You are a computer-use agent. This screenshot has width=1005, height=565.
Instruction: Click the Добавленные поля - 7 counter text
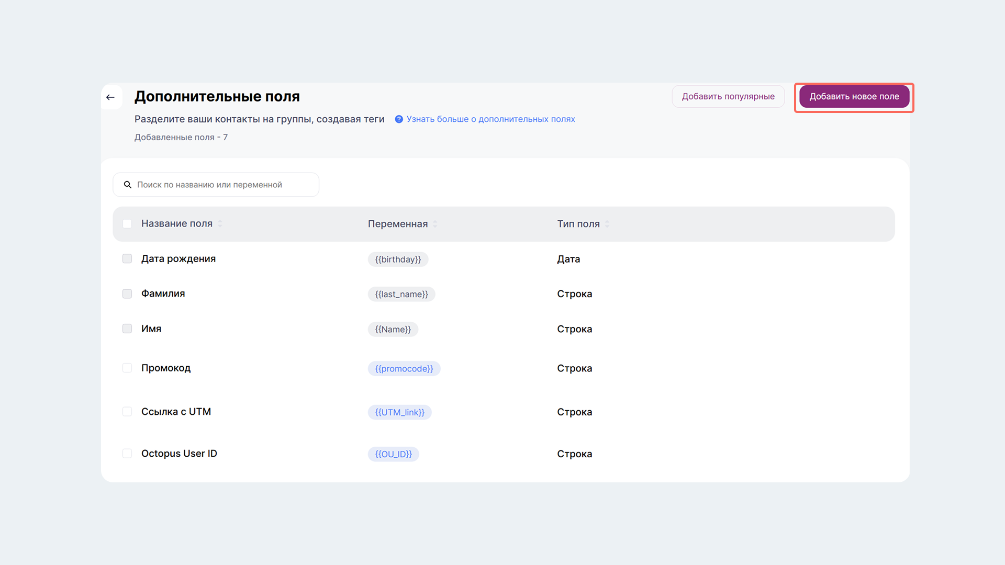(181, 138)
